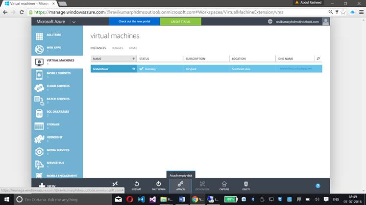Open Mobile Services section

(57, 75)
